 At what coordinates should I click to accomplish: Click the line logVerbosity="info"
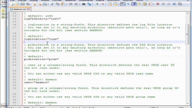pyautogui.click(x=42, y=19)
